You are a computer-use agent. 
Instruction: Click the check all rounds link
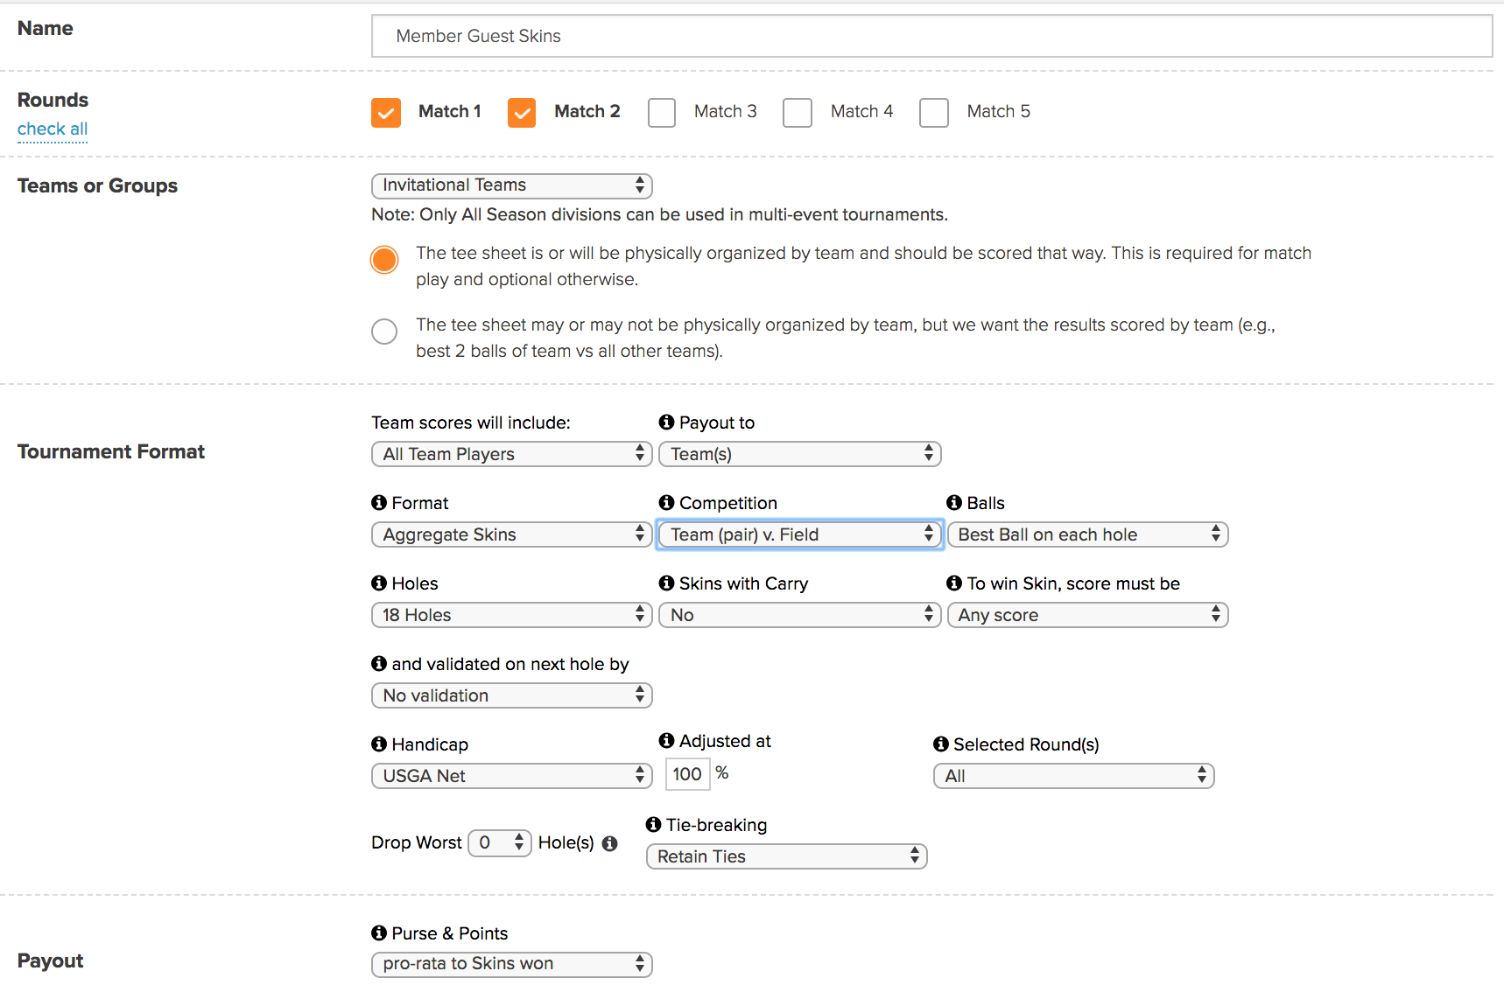click(x=53, y=129)
